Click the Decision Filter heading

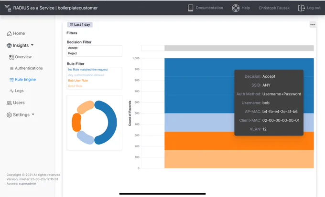point(79,42)
